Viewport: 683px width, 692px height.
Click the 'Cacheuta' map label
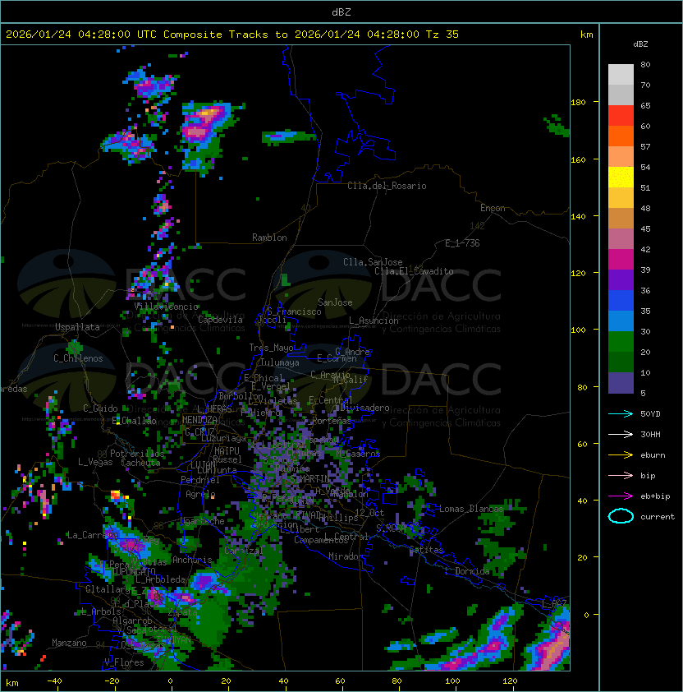coord(140,463)
